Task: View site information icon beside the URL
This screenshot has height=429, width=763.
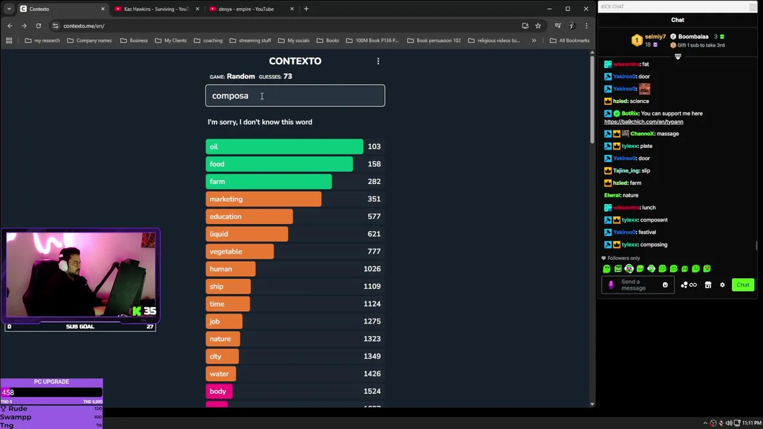Action: pos(55,26)
